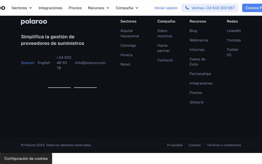The height and width of the screenshot is (164, 262).
Task: Open Sobre nosotros footer link
Action: click(165, 33)
